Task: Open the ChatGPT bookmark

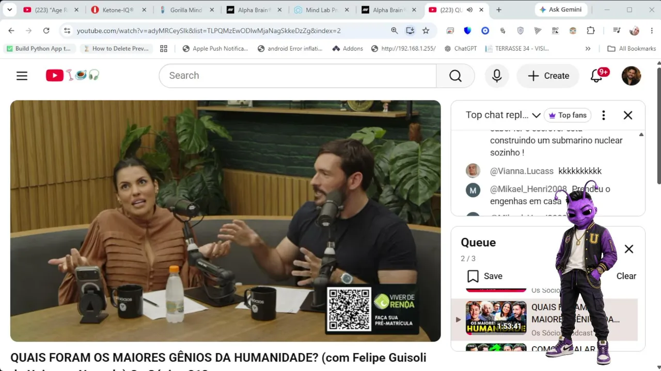Action: click(460, 48)
